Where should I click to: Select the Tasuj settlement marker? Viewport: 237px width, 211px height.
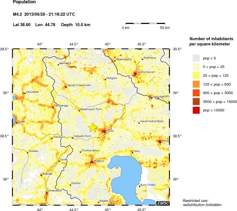133,152
